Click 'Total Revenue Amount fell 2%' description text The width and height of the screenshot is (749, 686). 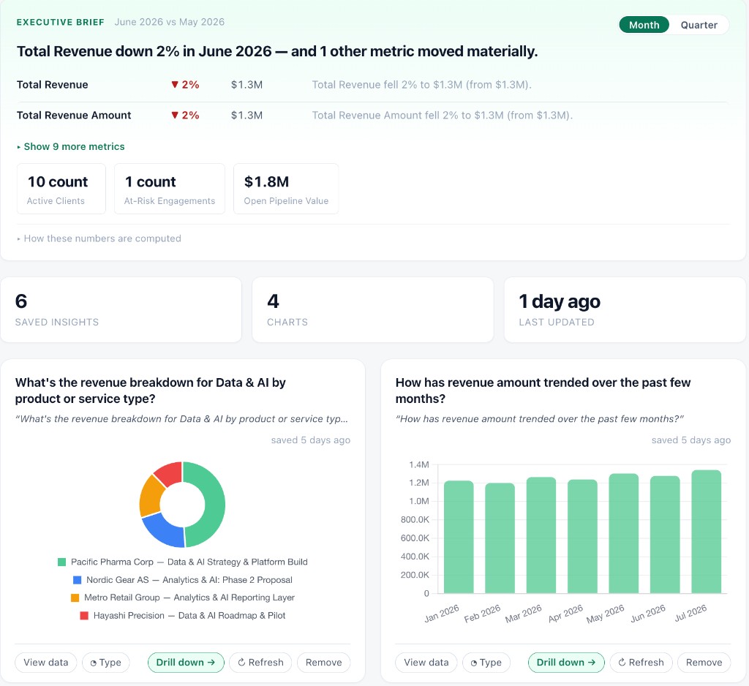click(442, 115)
